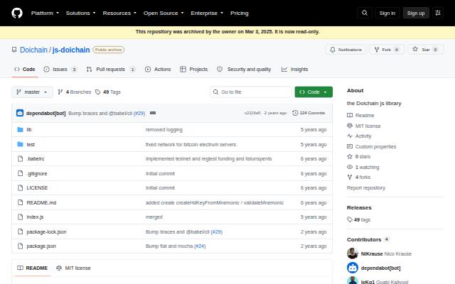Viewport: 455px width, 284px height.
Task: Click the dependabot avatar in commit row
Action: pyautogui.click(x=20, y=113)
